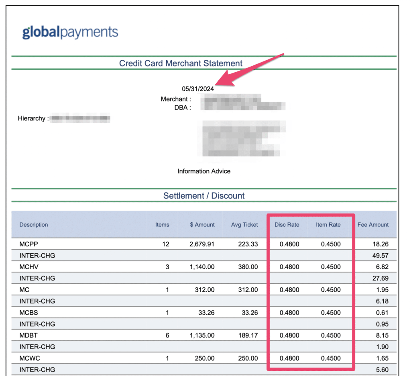
Task: Click the blurred DBA name field
Action: coord(243,107)
